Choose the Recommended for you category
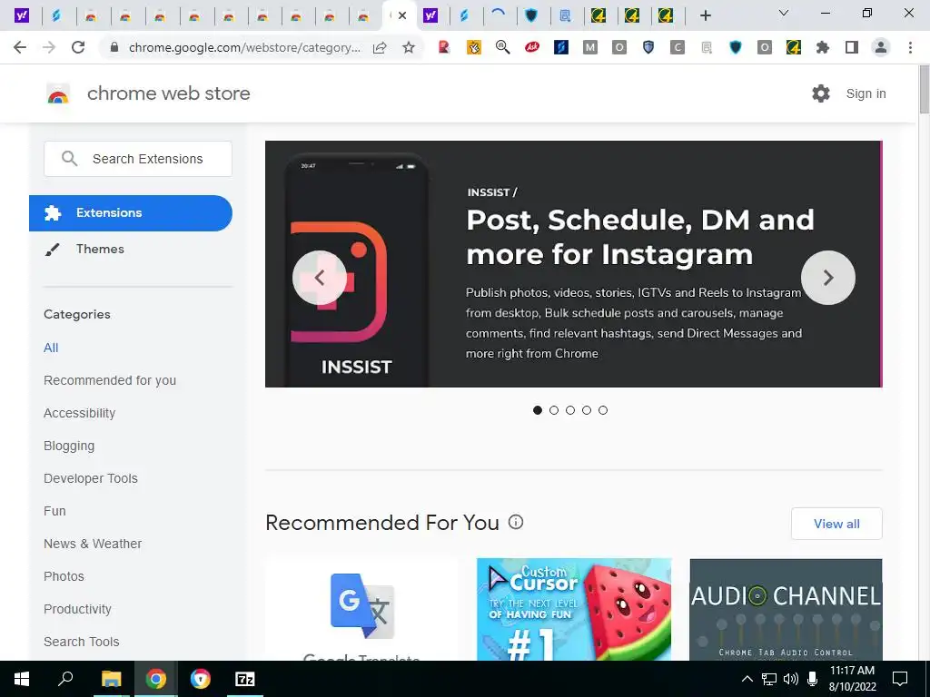Image resolution: width=930 pixels, height=697 pixels. pos(110,380)
